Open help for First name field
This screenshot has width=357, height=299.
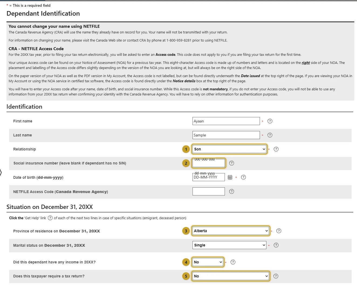tap(270, 121)
